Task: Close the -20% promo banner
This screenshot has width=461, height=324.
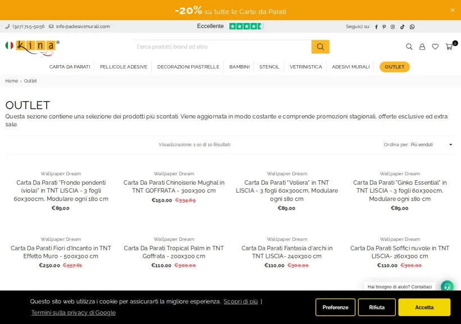Action: [453, 10]
